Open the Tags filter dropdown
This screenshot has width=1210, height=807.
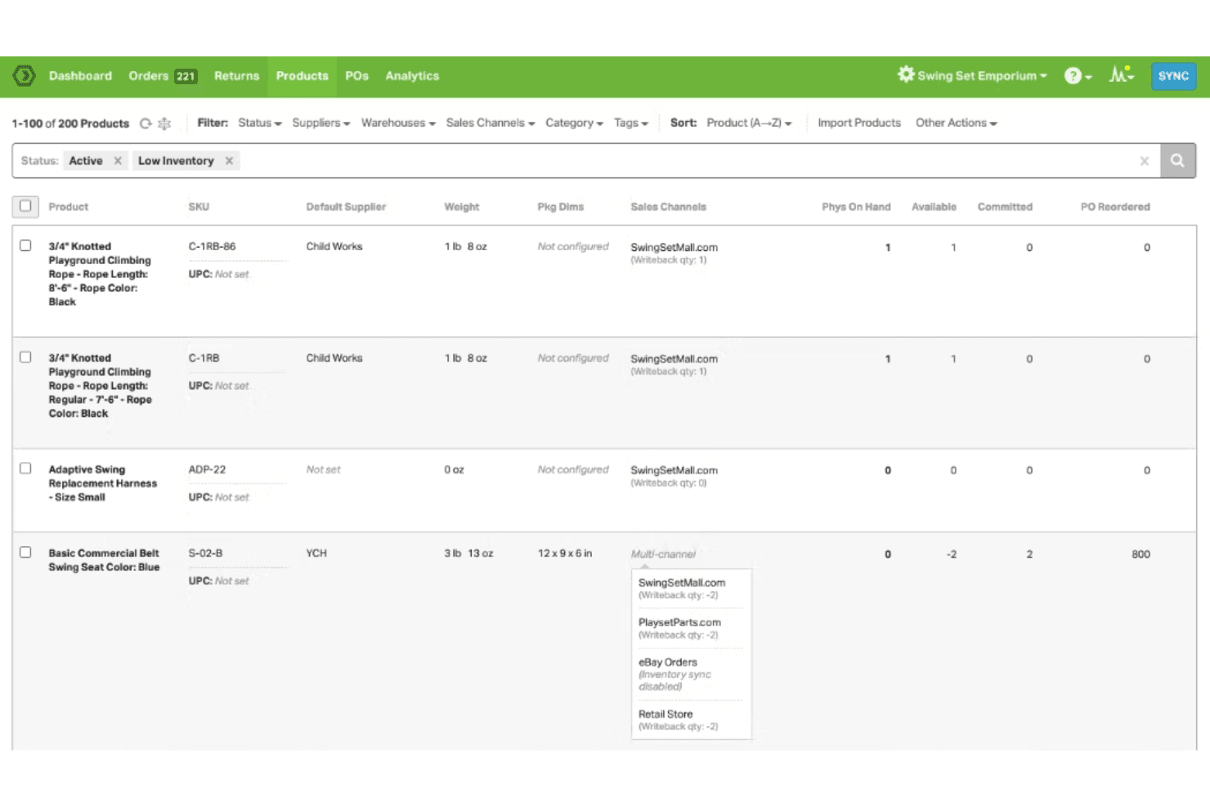[631, 123]
